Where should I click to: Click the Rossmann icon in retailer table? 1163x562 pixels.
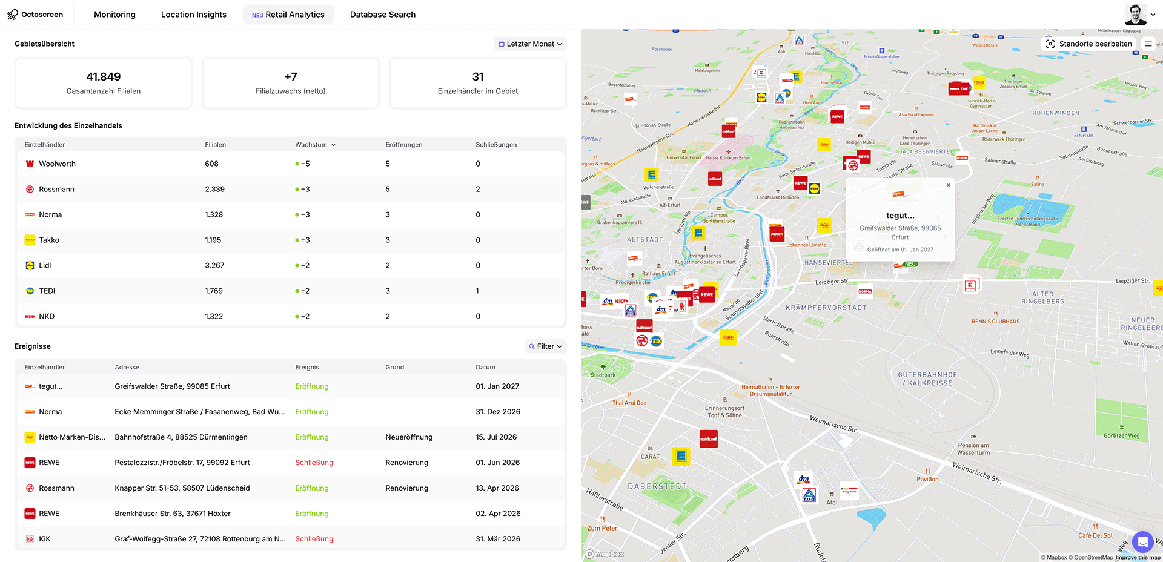30,190
